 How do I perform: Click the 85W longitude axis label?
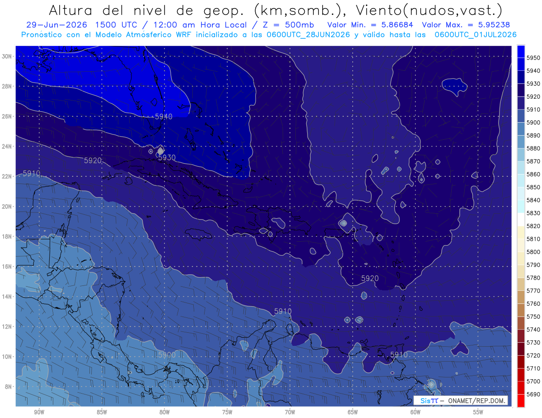click(102, 412)
